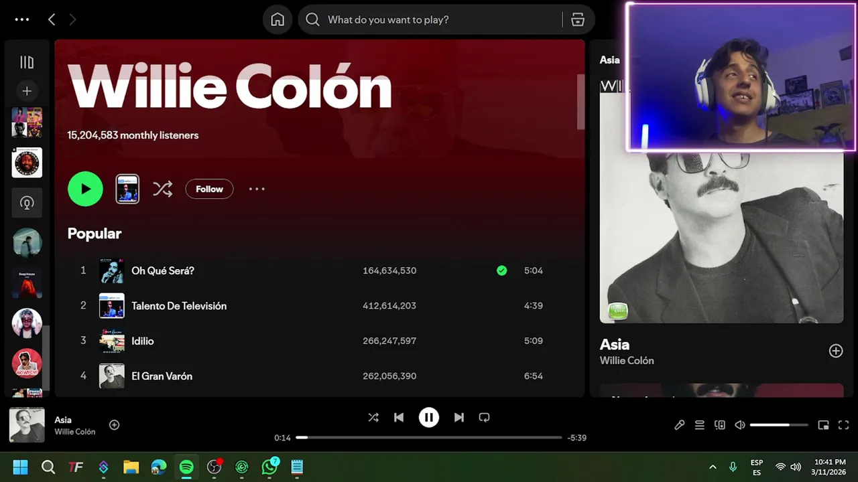This screenshot has width=858, height=482.
Task: Open the preview thumbnail next to play button
Action: point(127,189)
